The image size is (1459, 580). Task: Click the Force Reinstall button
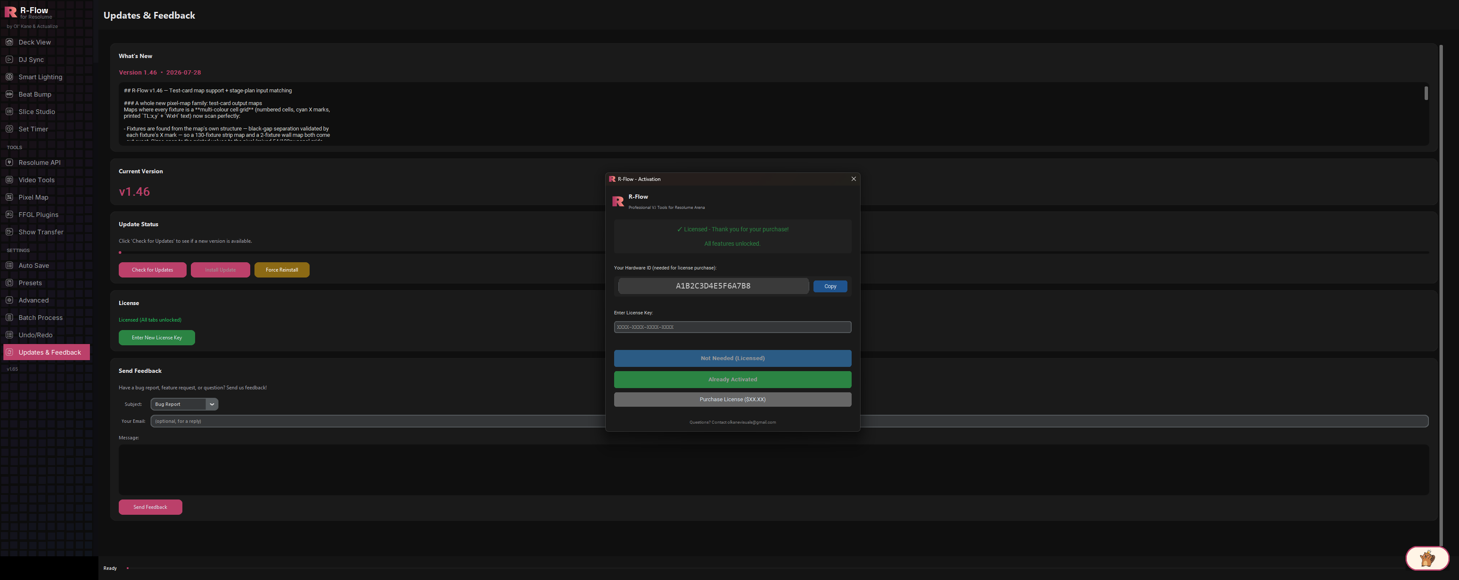[282, 270]
